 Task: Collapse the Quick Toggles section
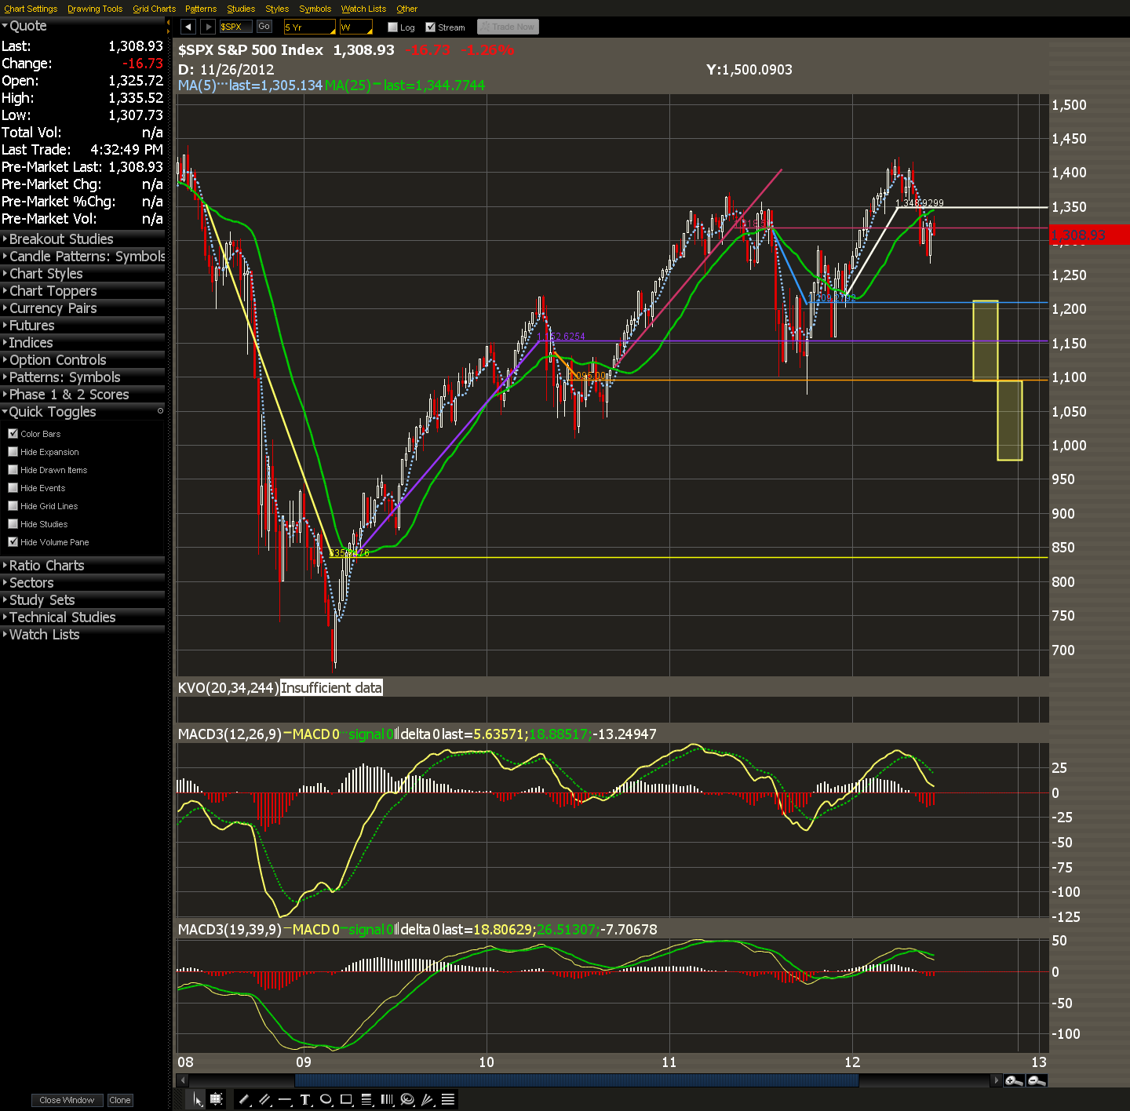[x=82, y=412]
